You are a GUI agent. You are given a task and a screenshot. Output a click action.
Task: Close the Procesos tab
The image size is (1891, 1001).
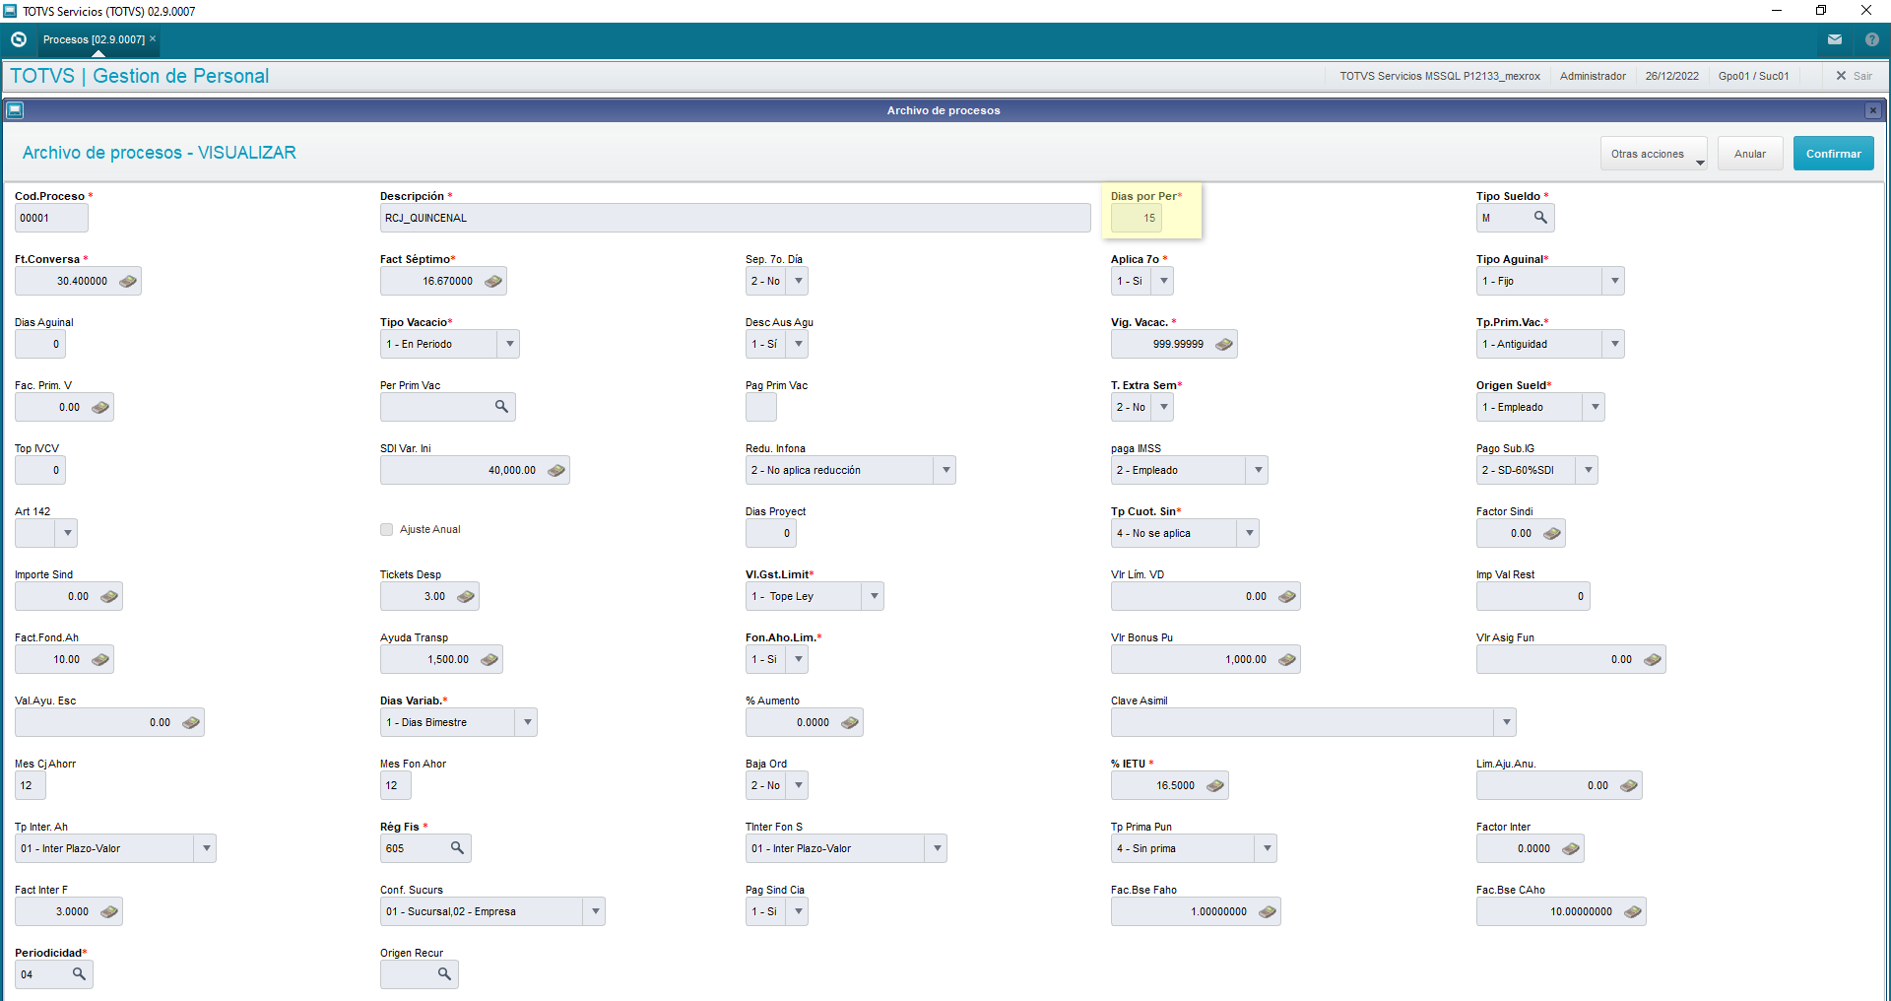pos(153,38)
